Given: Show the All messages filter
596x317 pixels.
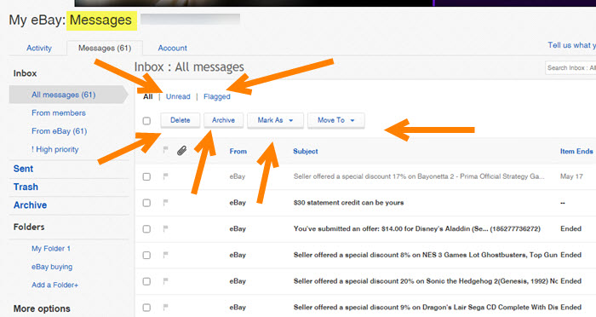Looking at the screenshot, I should tap(148, 96).
